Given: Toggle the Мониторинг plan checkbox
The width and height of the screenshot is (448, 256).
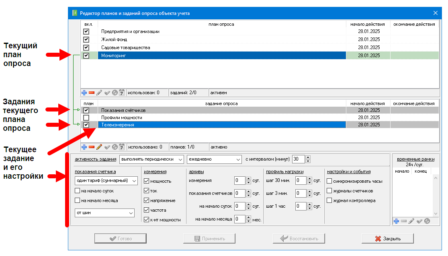Looking at the screenshot, I should pyautogui.click(x=86, y=56).
